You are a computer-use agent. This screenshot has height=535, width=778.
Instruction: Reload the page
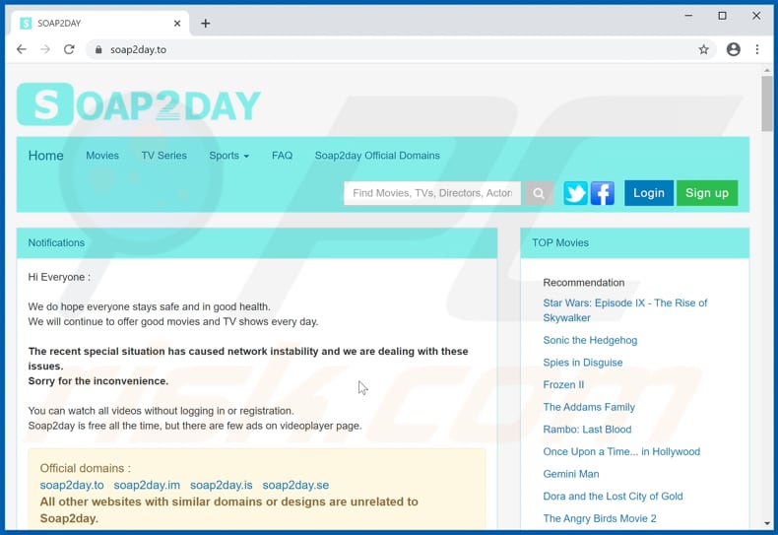(69, 49)
